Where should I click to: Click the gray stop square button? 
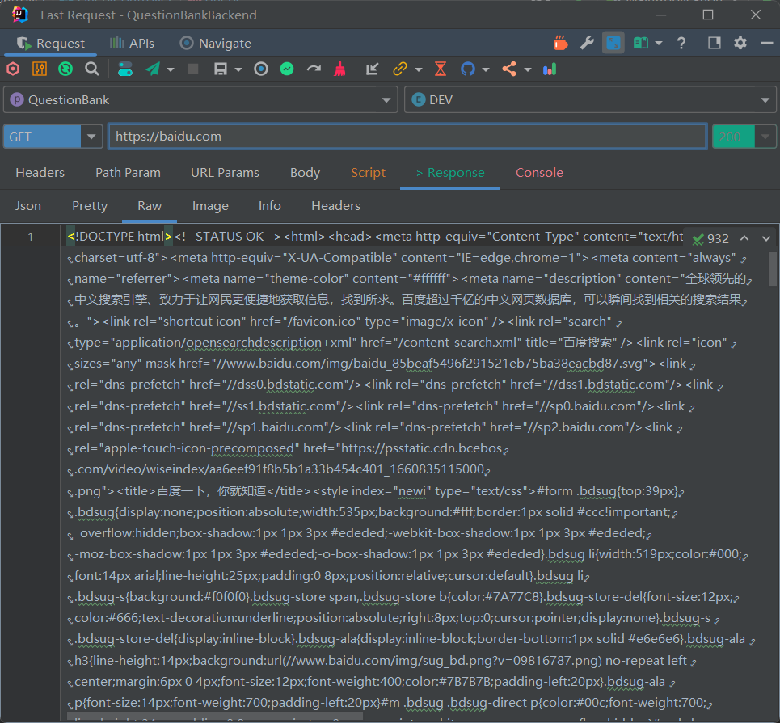click(x=193, y=69)
